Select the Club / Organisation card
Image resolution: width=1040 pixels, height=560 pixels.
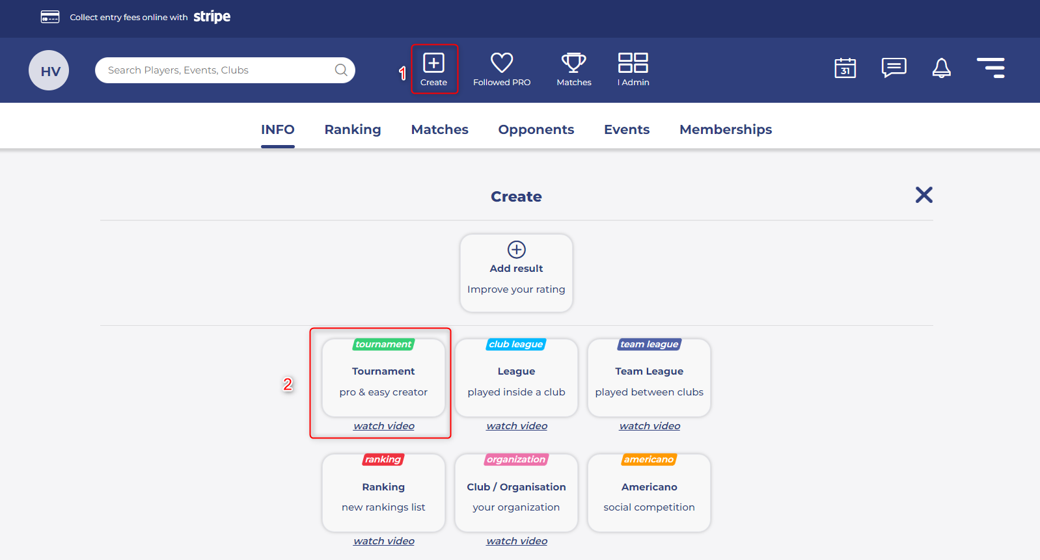tap(516, 493)
